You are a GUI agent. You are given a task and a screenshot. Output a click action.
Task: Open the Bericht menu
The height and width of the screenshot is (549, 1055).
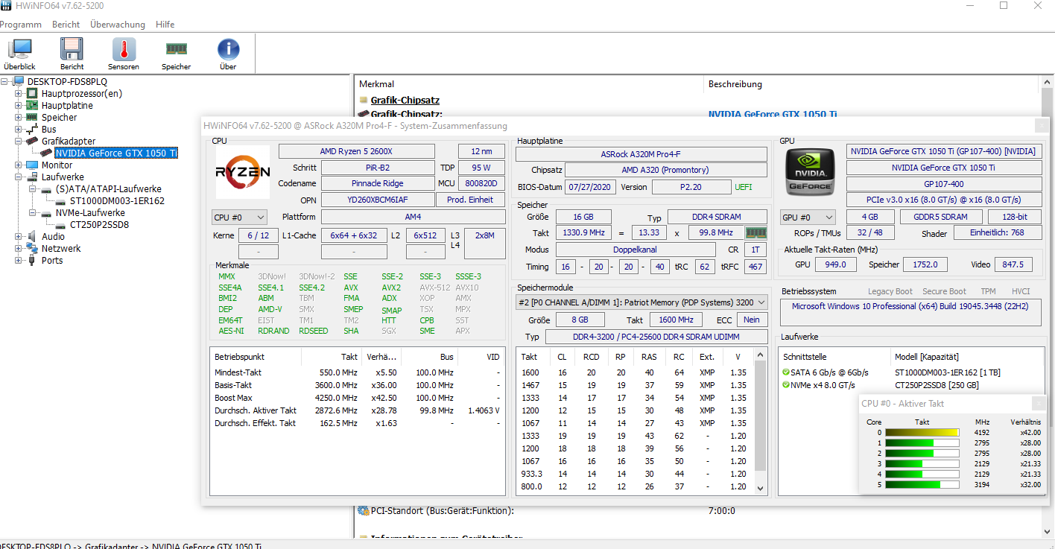[x=66, y=25]
